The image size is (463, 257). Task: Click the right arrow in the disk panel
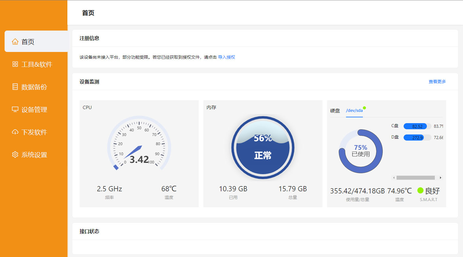(441, 177)
